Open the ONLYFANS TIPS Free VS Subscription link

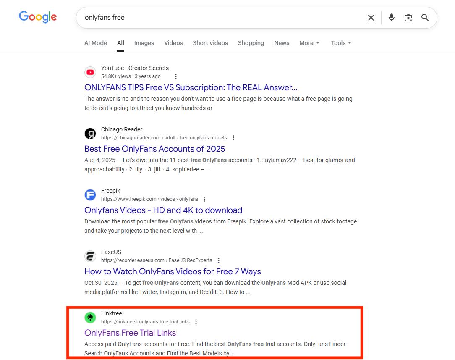pyautogui.click(x=191, y=87)
